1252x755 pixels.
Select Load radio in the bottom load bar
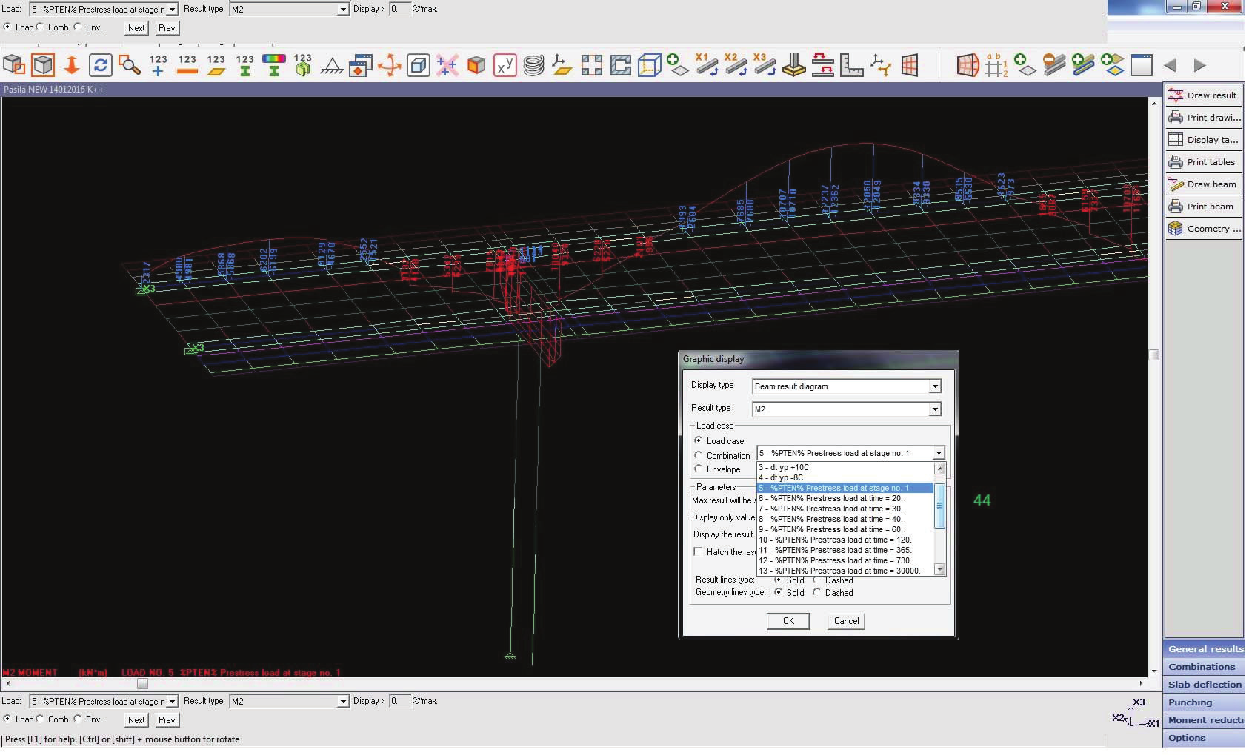[7, 719]
